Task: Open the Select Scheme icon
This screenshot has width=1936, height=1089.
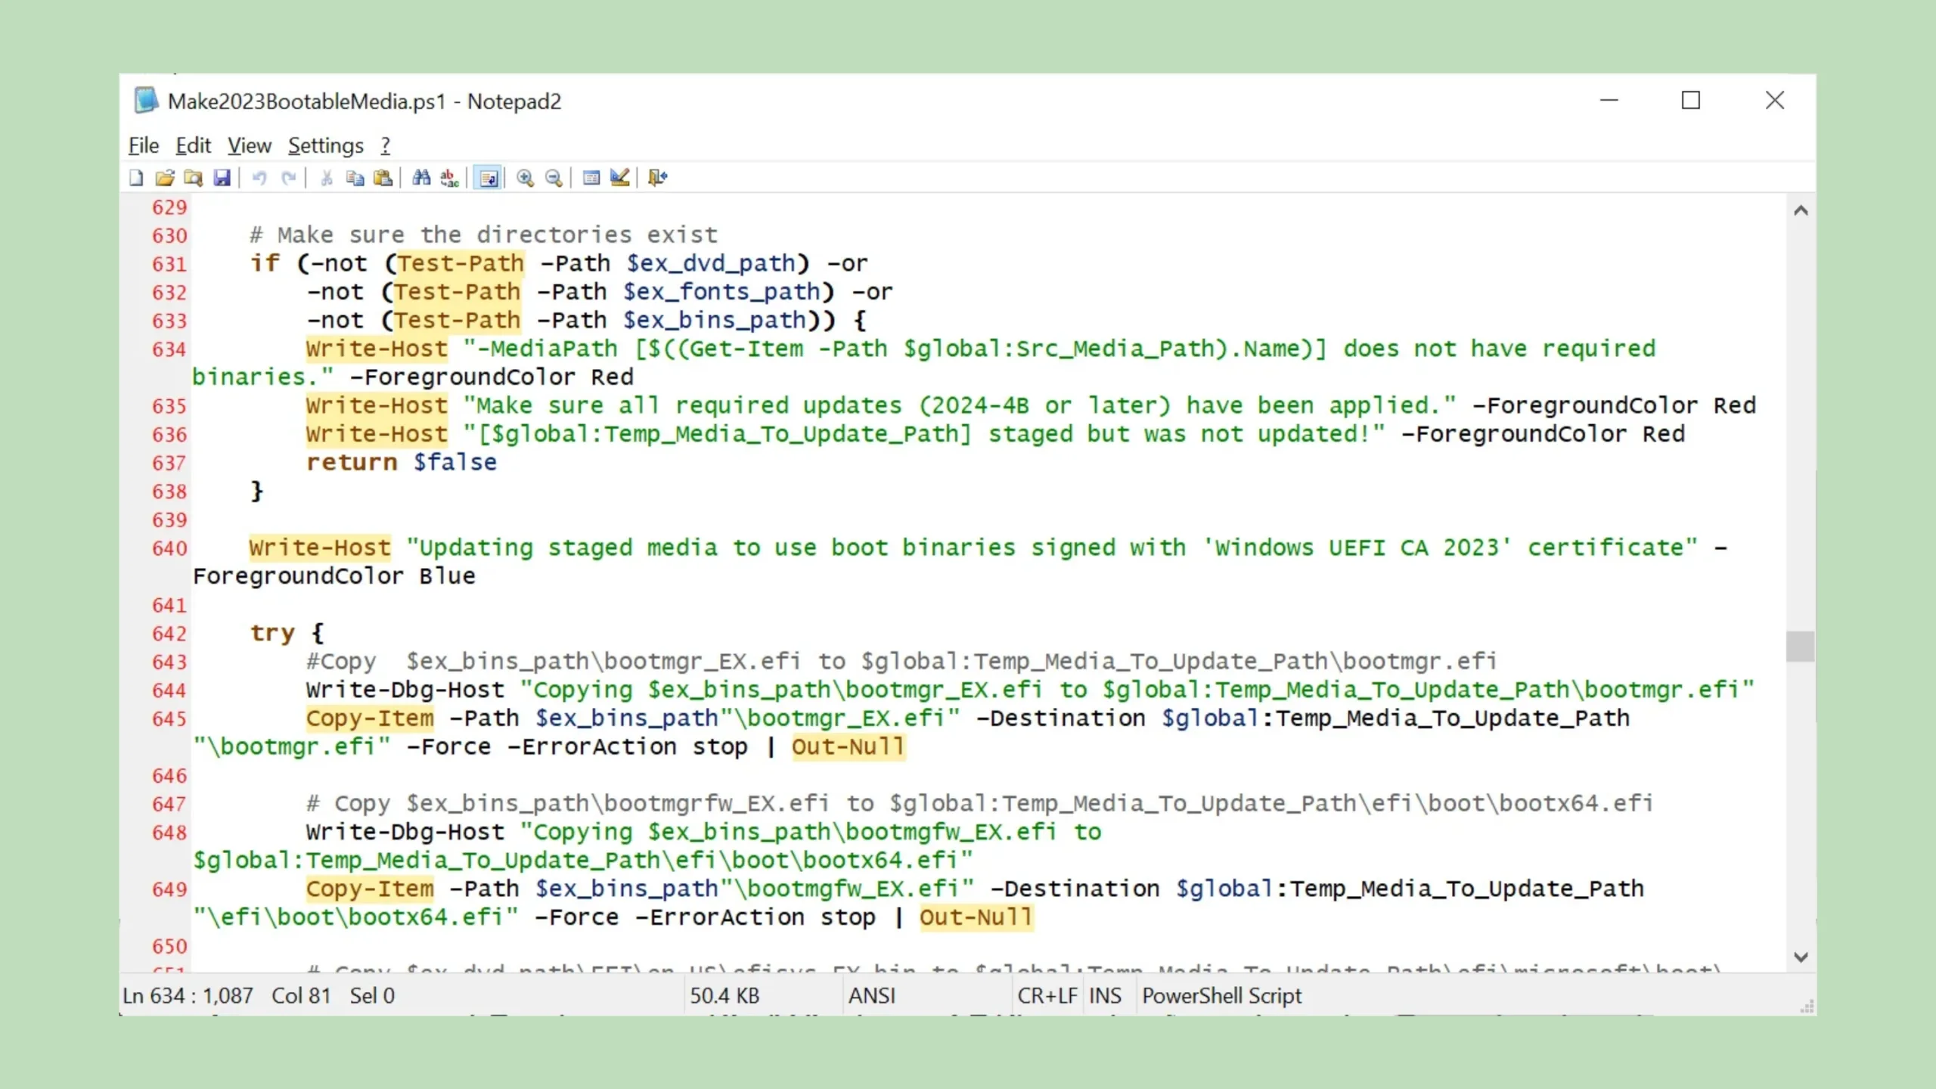Action: pos(591,178)
